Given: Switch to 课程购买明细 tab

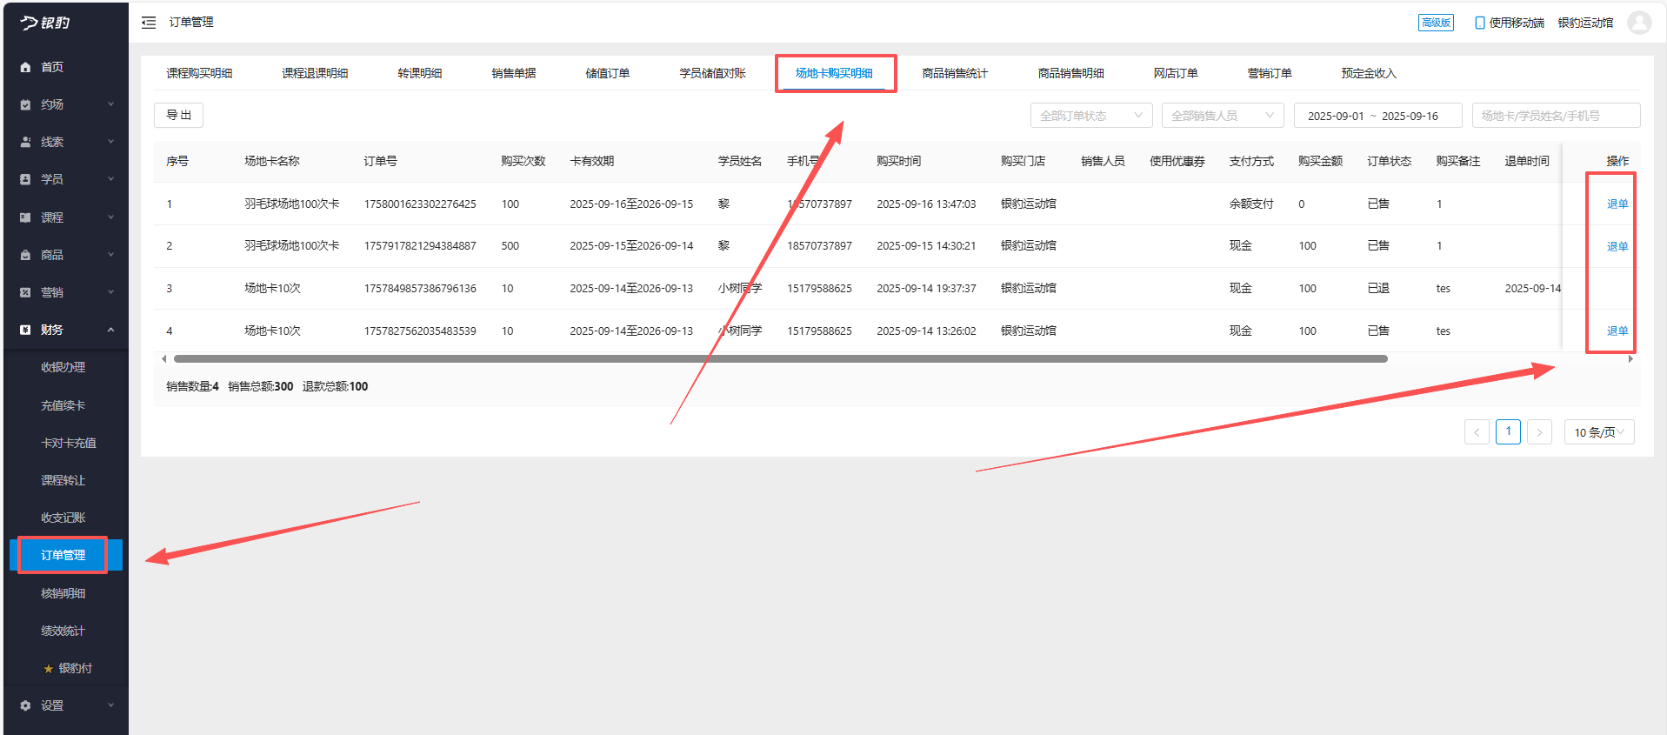Looking at the screenshot, I should (x=199, y=73).
